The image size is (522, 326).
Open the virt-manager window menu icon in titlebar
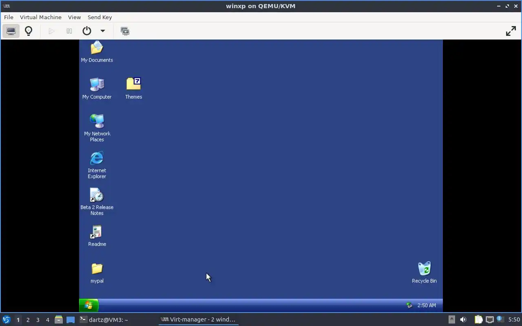[6, 6]
